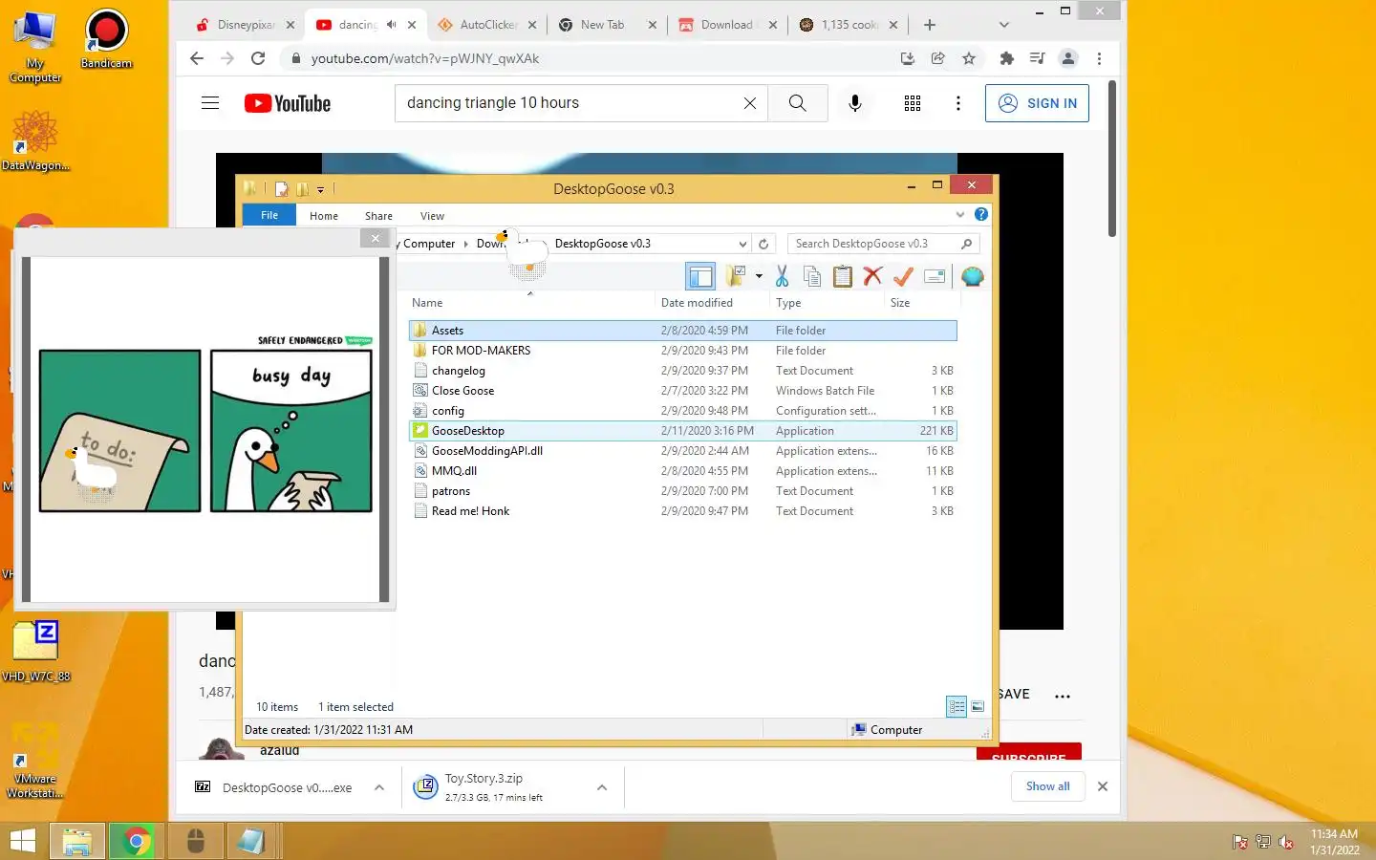Switch to the 1,135 cookies tab

coord(849,25)
